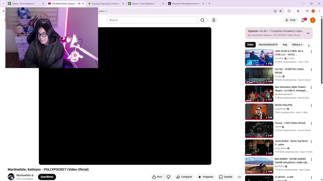Image resolution: width=323 pixels, height=181 pixels.
Task: Click 'BAD BUNNY - NO ME QUIERO CASAR' title
Action: tap(291, 161)
